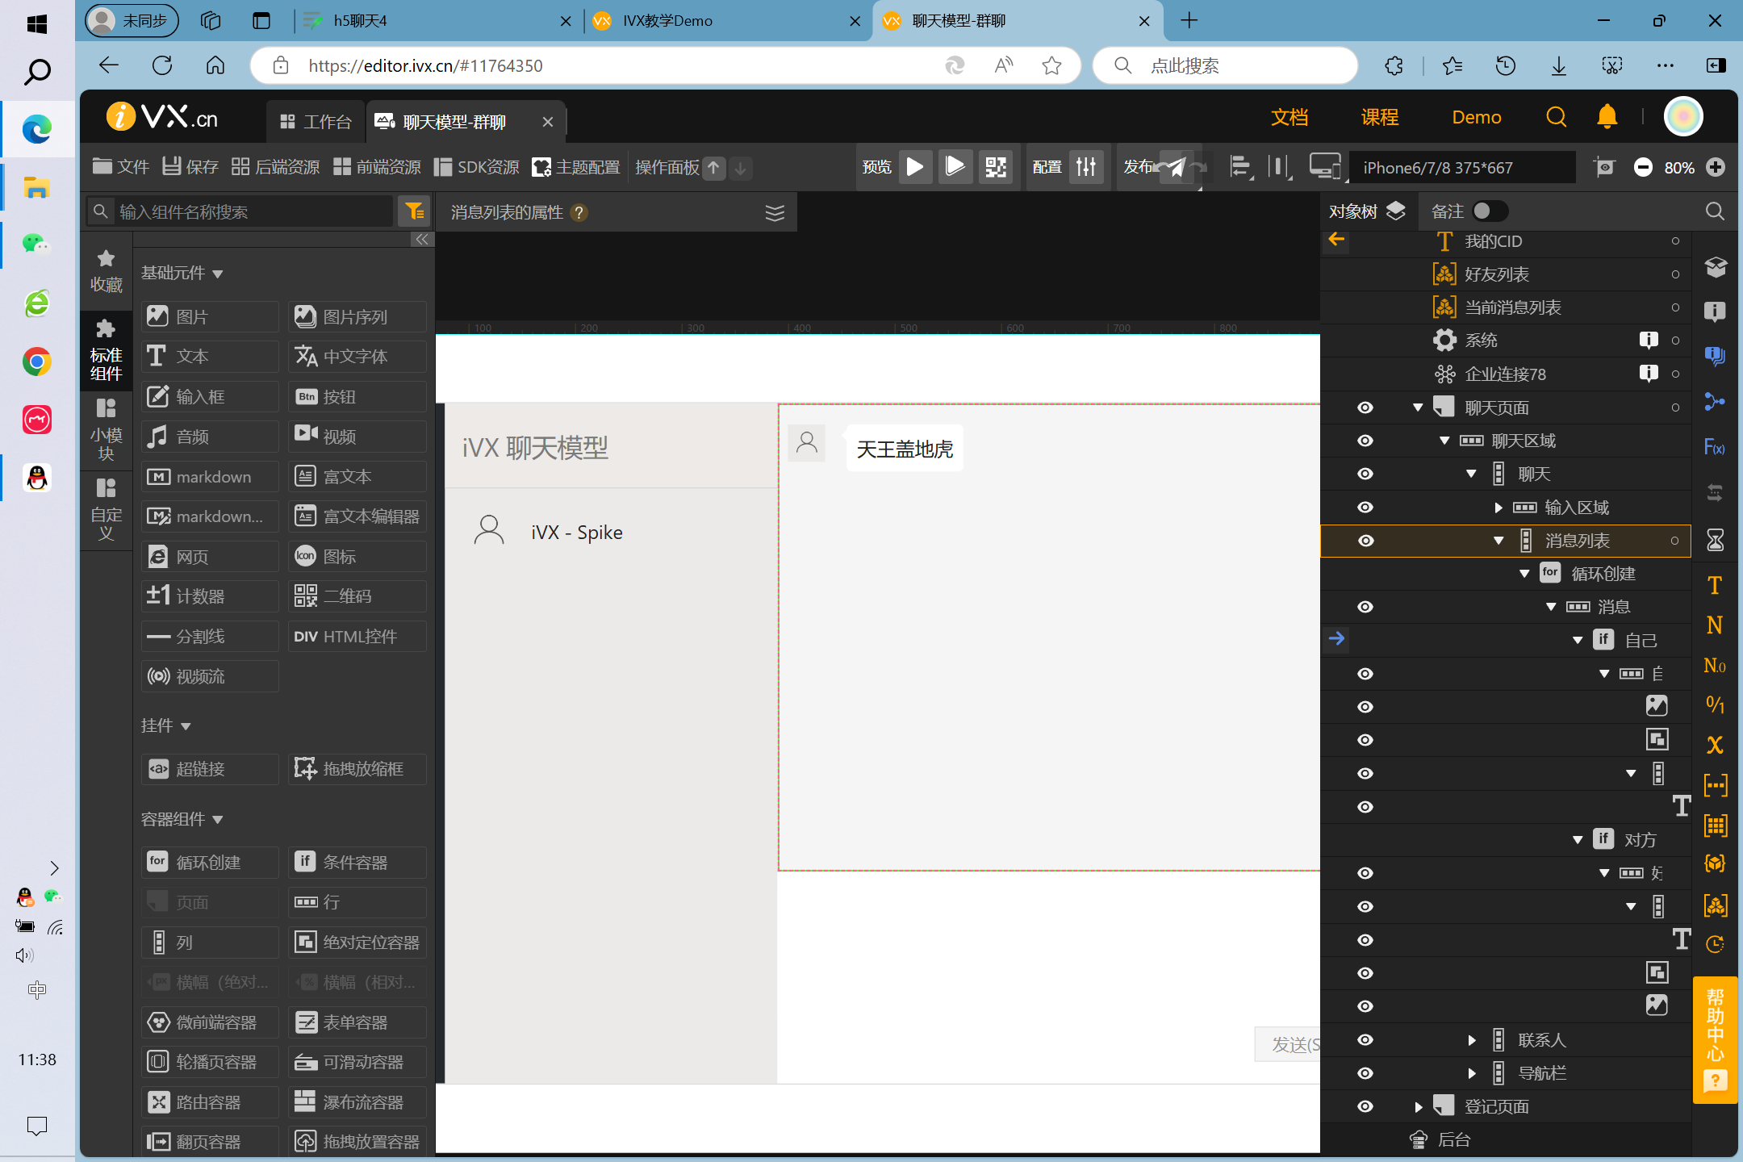Hide the 联系人 layer
The width and height of the screenshot is (1743, 1162).
[1365, 1040]
